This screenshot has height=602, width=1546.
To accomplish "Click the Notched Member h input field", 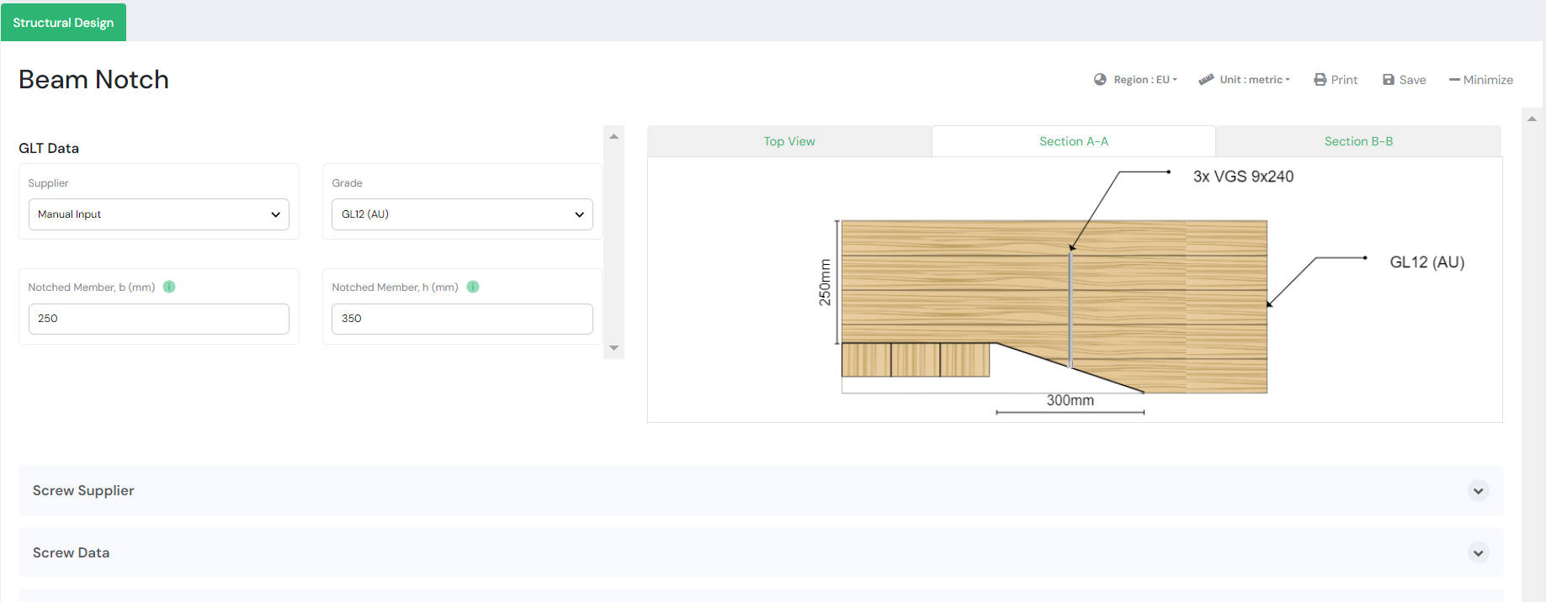I will (x=462, y=319).
